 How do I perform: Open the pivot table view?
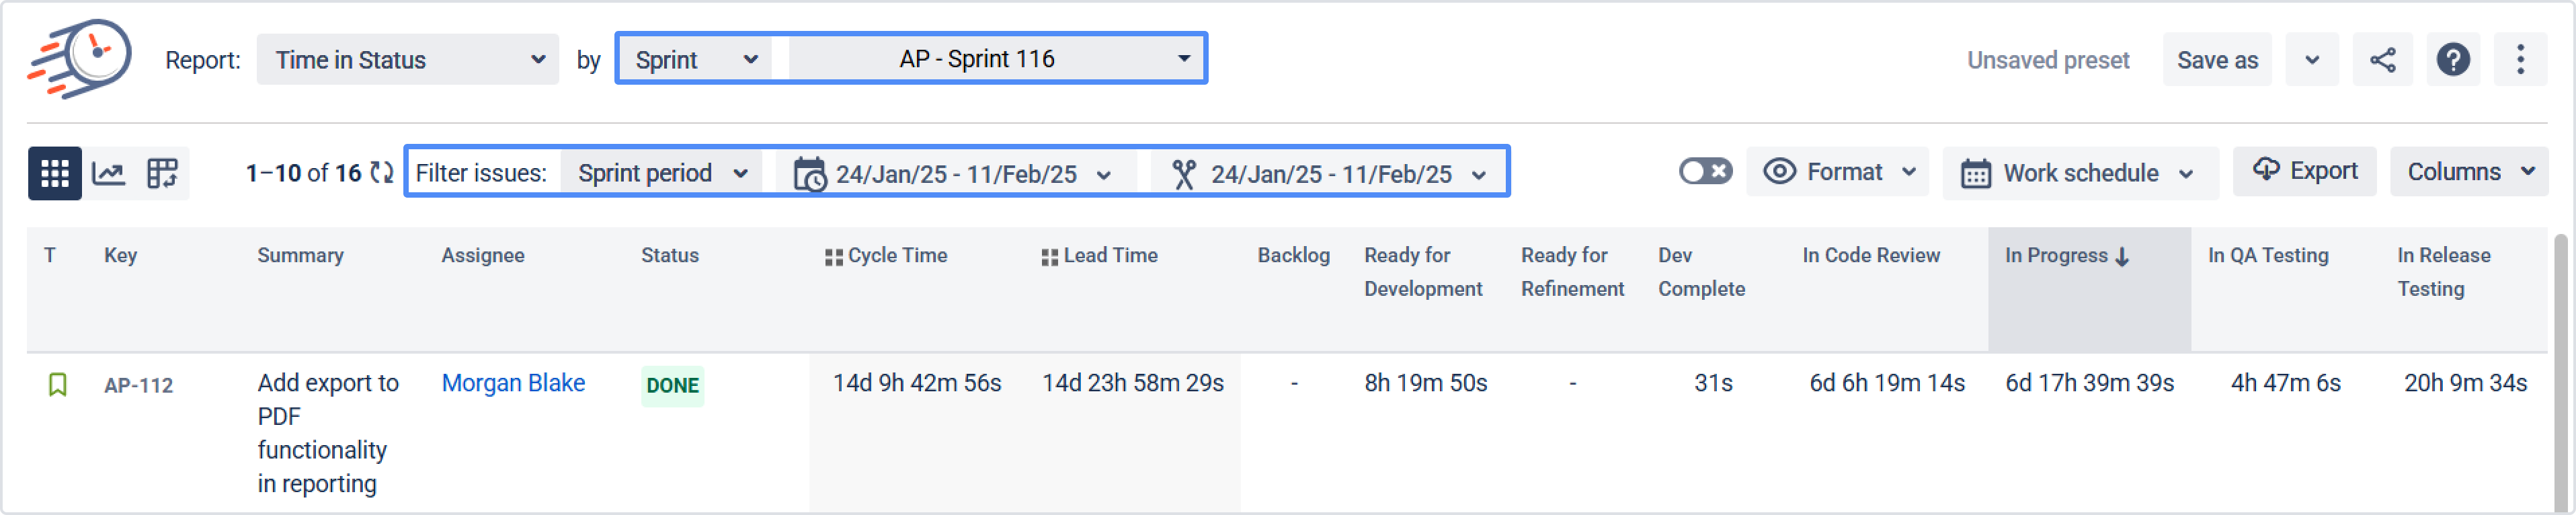click(x=162, y=173)
